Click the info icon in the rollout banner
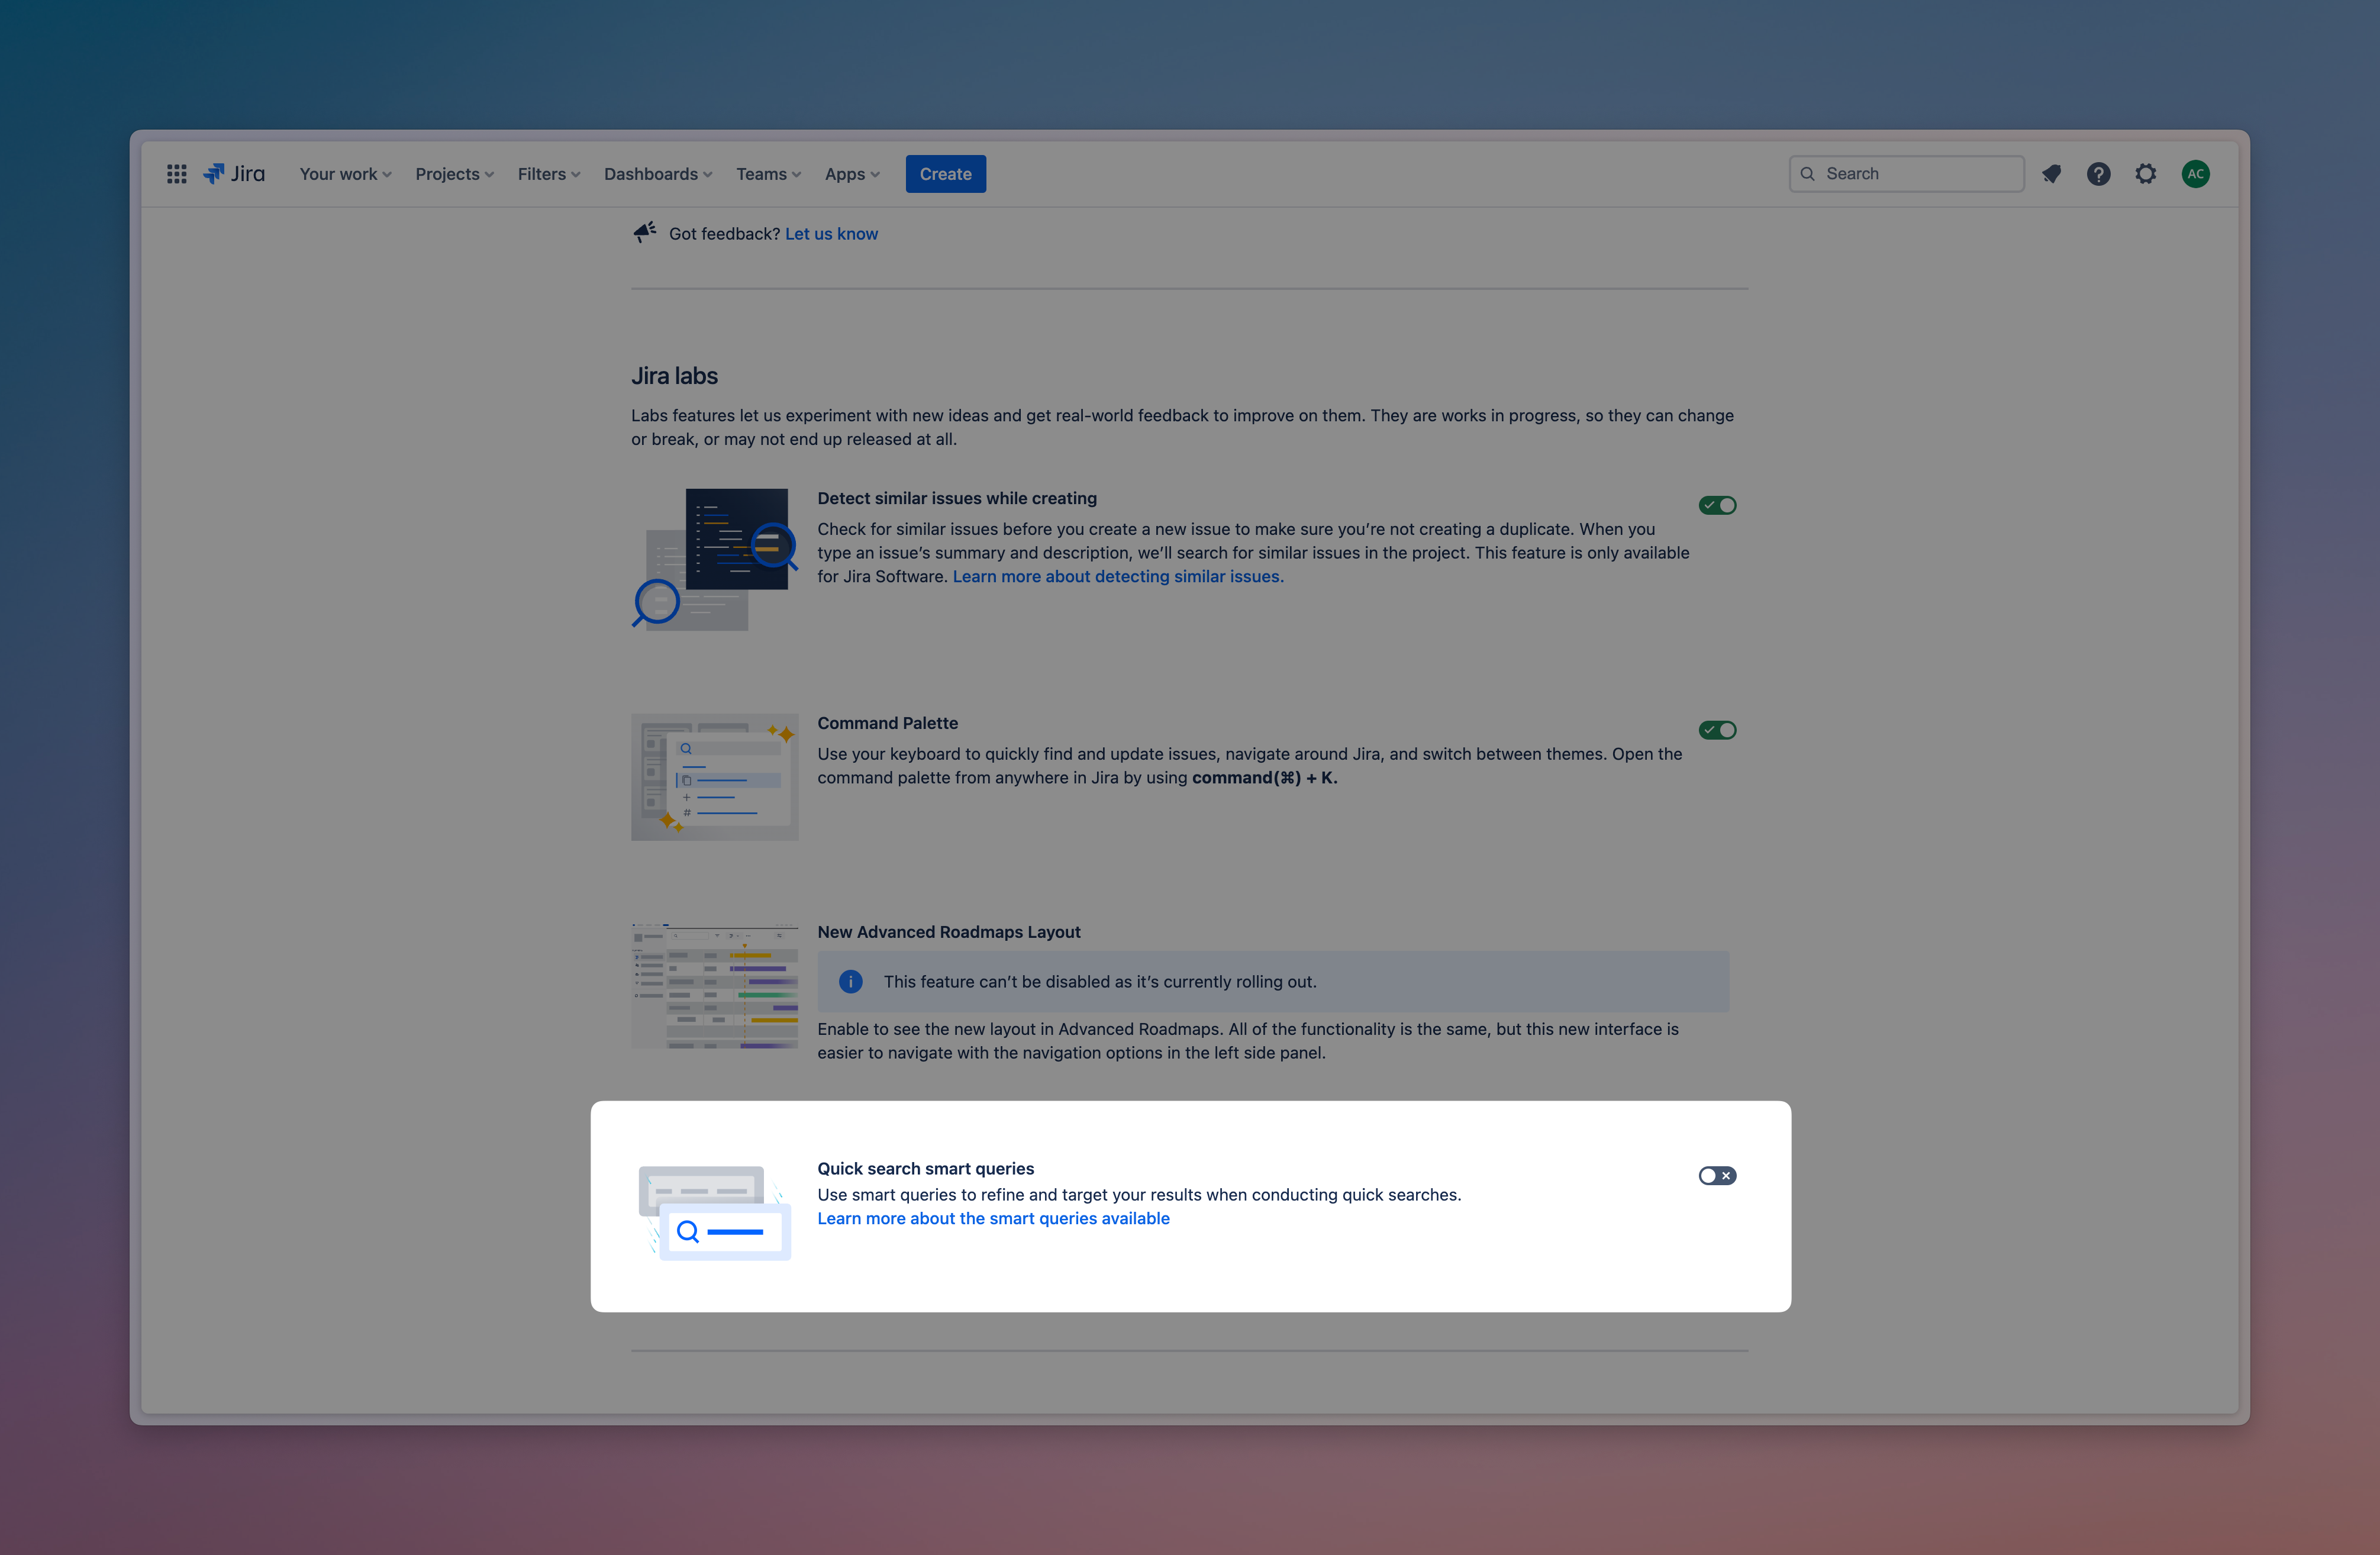The width and height of the screenshot is (2380, 1555). click(850, 981)
